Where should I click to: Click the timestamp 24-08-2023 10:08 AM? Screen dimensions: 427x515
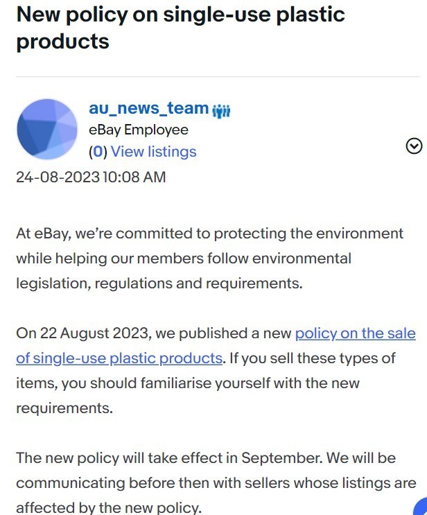pos(91,177)
